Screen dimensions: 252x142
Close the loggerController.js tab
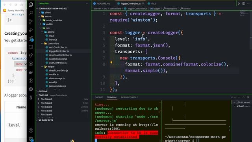(x=143, y=4)
